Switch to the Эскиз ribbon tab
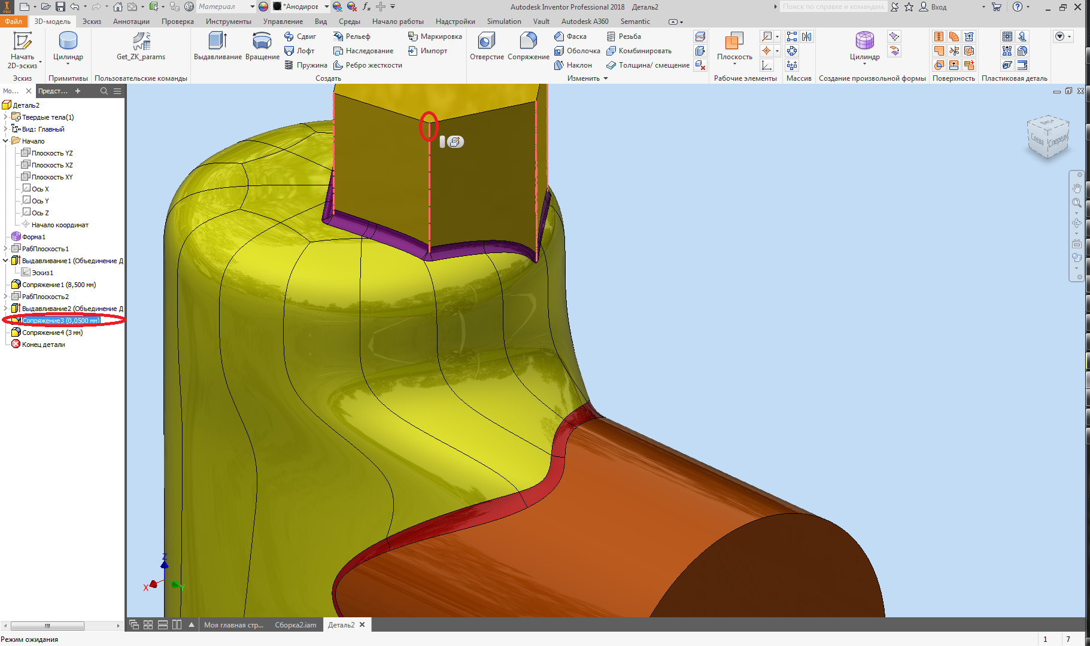The image size is (1090, 646). tap(92, 22)
